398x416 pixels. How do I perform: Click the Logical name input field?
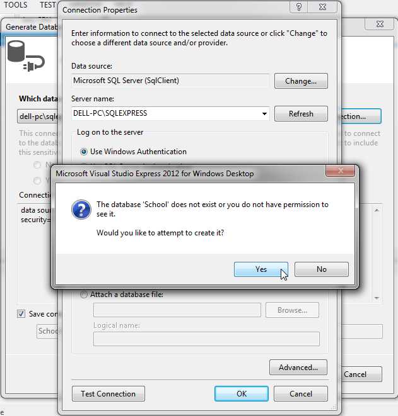pos(206,339)
